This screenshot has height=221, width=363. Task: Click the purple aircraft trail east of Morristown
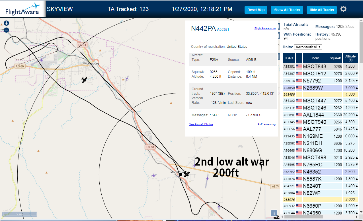coord(207,181)
